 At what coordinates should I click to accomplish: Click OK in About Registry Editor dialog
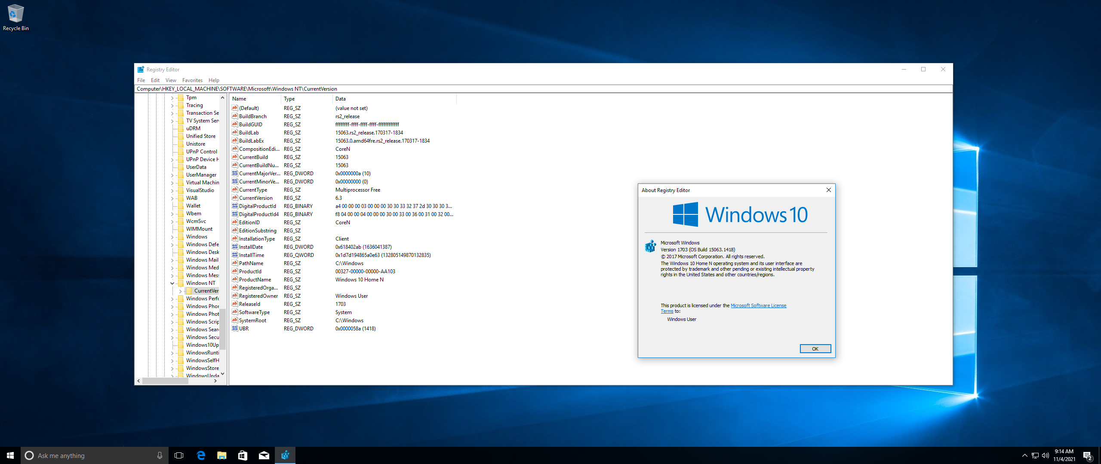pyautogui.click(x=815, y=348)
